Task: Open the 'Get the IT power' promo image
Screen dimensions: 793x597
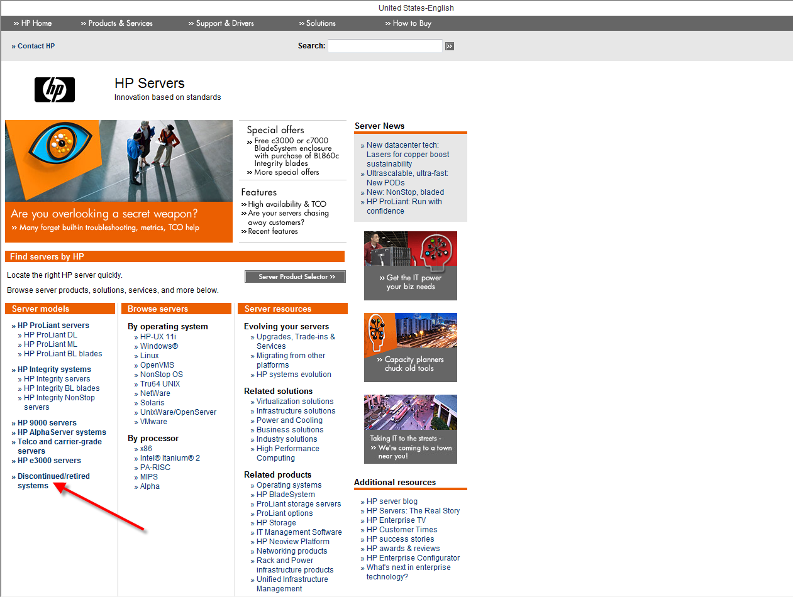Action: click(411, 266)
